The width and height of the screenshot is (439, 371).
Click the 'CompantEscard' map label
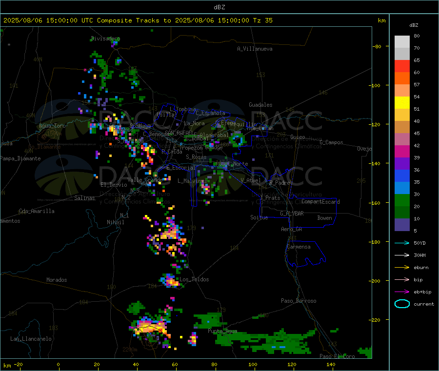coord(320,202)
